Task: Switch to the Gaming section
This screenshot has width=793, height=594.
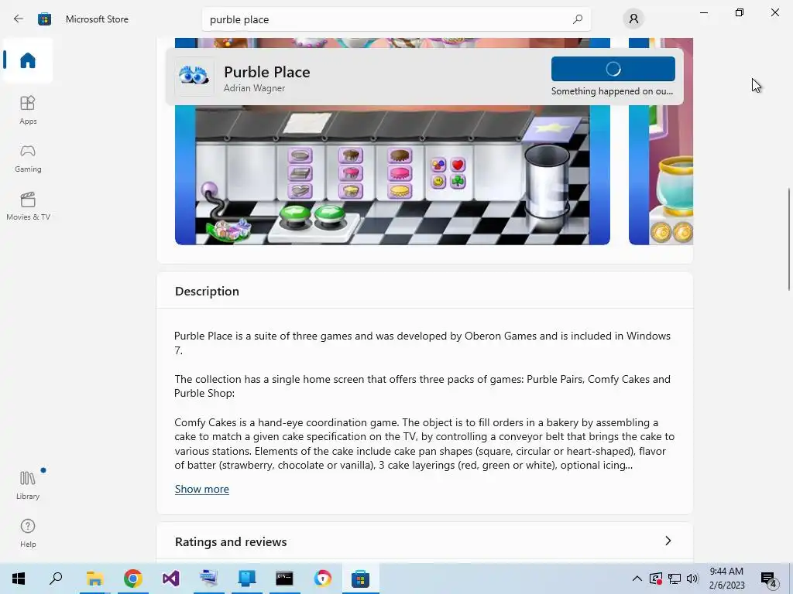Action: tap(28, 158)
